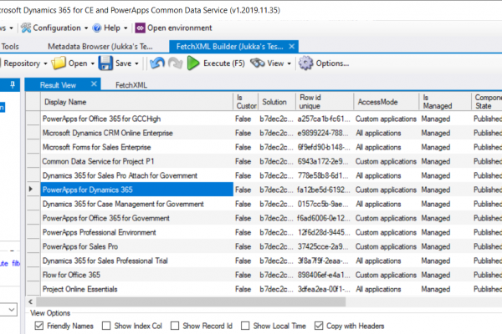This screenshot has width=502, height=334.
Task: Select 'Dynamics 365 for Case Management for Government'
Action: (x=136, y=204)
